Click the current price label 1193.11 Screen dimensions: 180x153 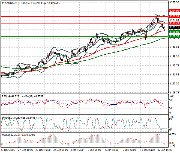(x=174, y=27)
